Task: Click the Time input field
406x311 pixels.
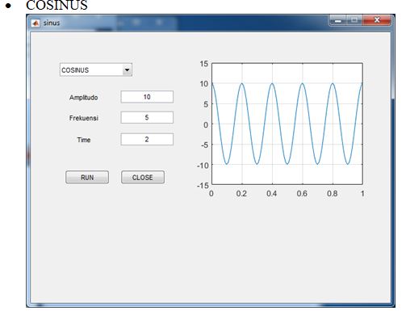Action: pyautogui.click(x=147, y=140)
